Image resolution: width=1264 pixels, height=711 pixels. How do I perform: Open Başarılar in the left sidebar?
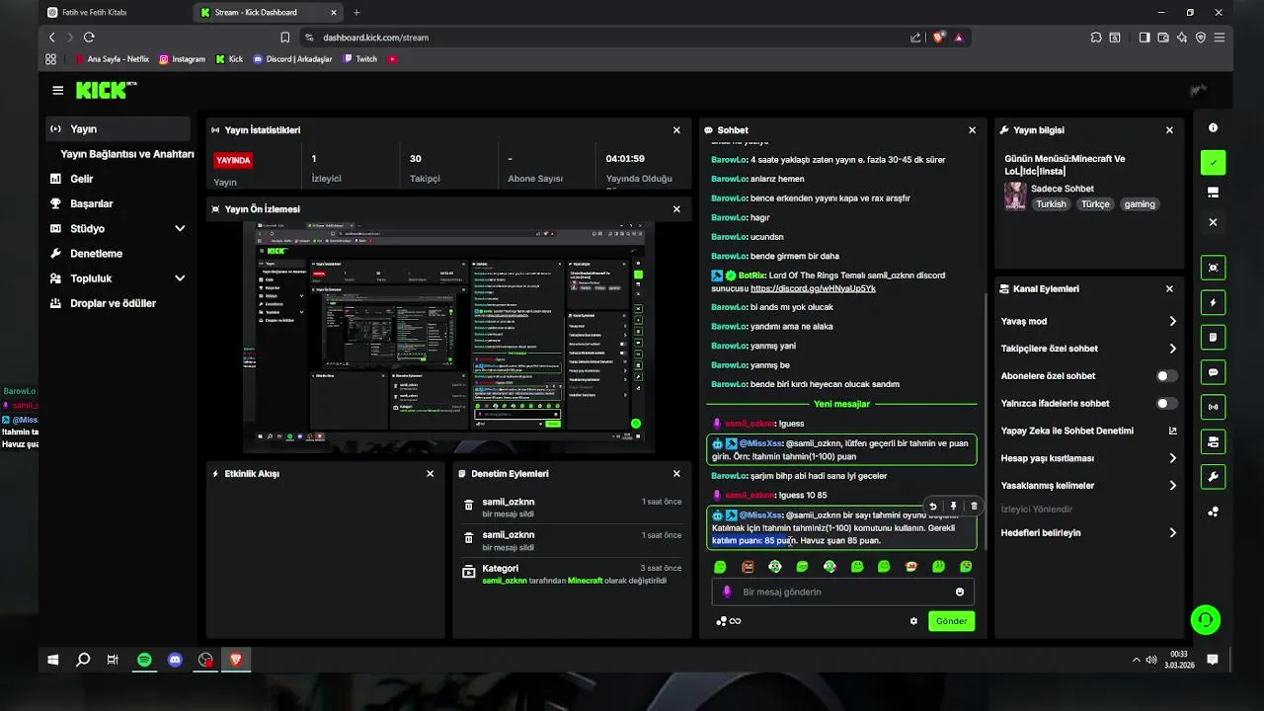(x=118, y=203)
